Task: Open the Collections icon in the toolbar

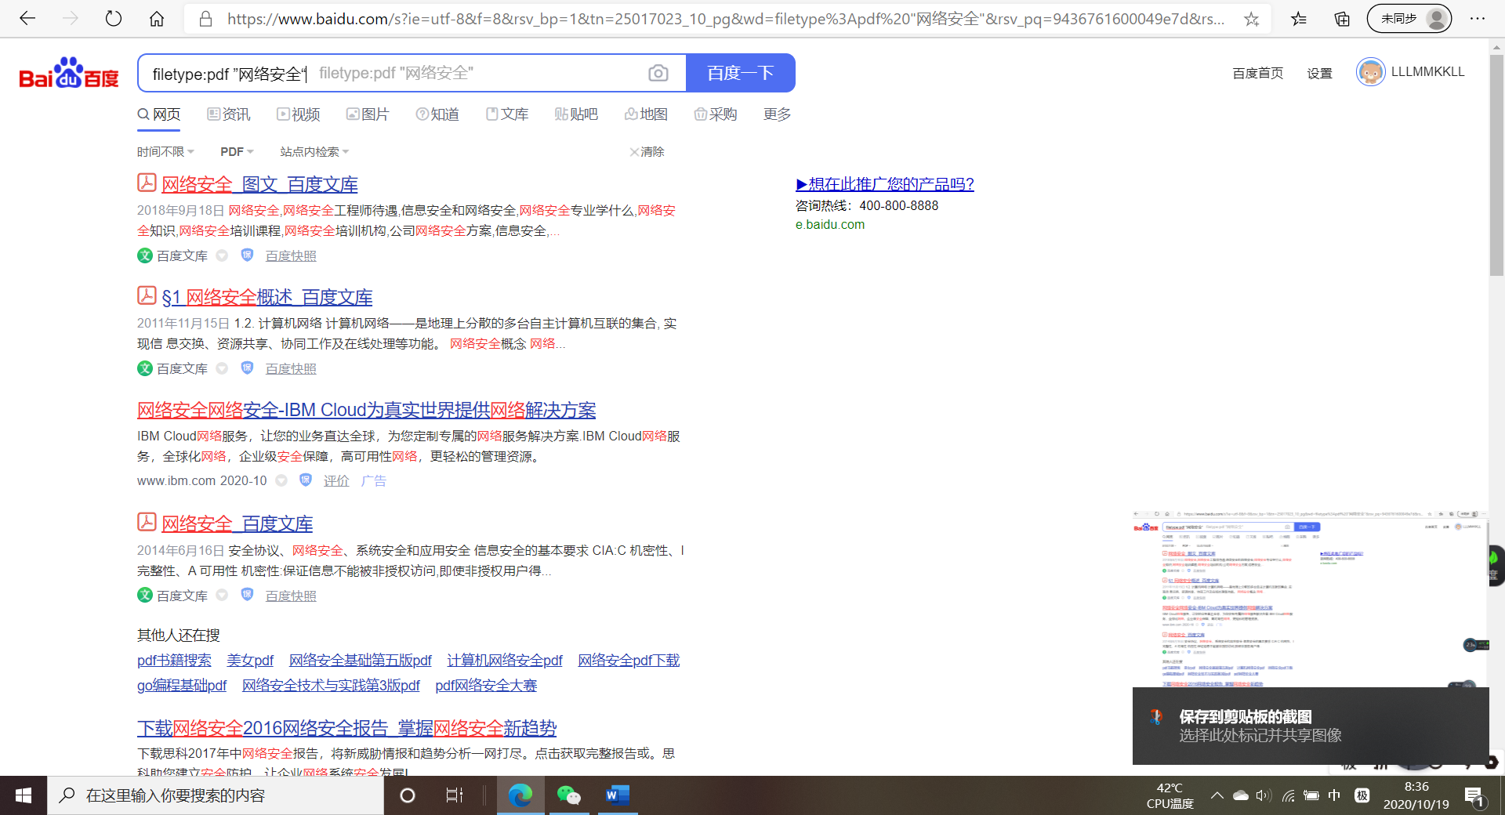Action: [x=1342, y=19]
